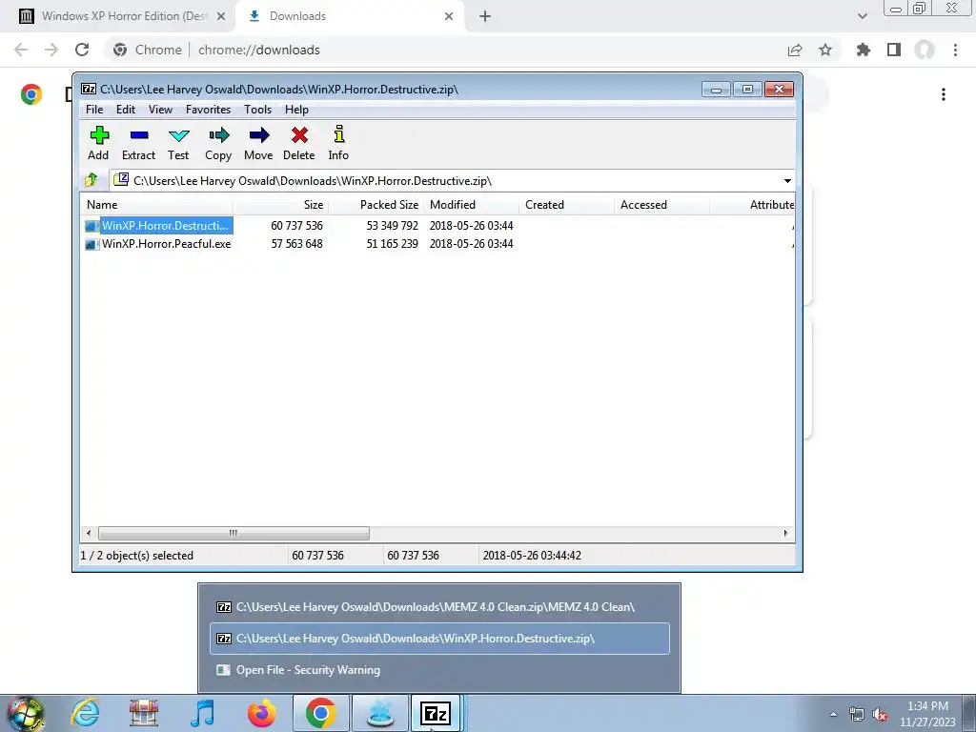976x732 pixels.
Task: Click Chrome forward arrow
Action: pyautogui.click(x=51, y=50)
